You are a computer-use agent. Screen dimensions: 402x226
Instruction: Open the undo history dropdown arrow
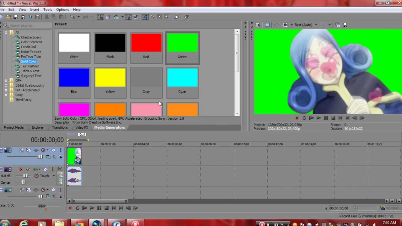click(78, 17)
